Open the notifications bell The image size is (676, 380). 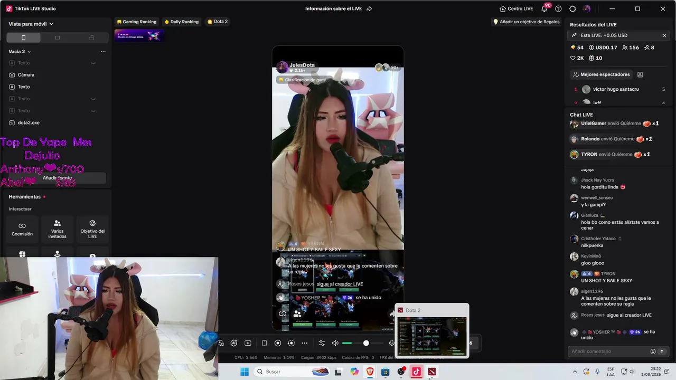(x=544, y=8)
